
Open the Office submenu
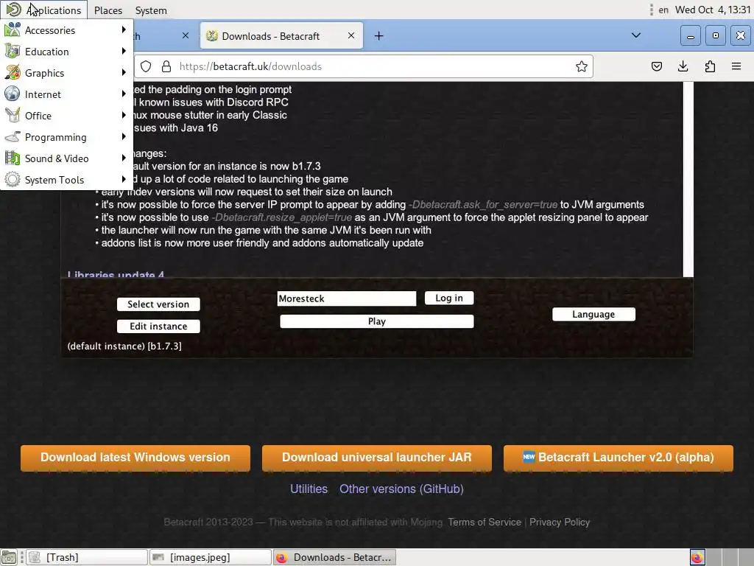click(66, 116)
